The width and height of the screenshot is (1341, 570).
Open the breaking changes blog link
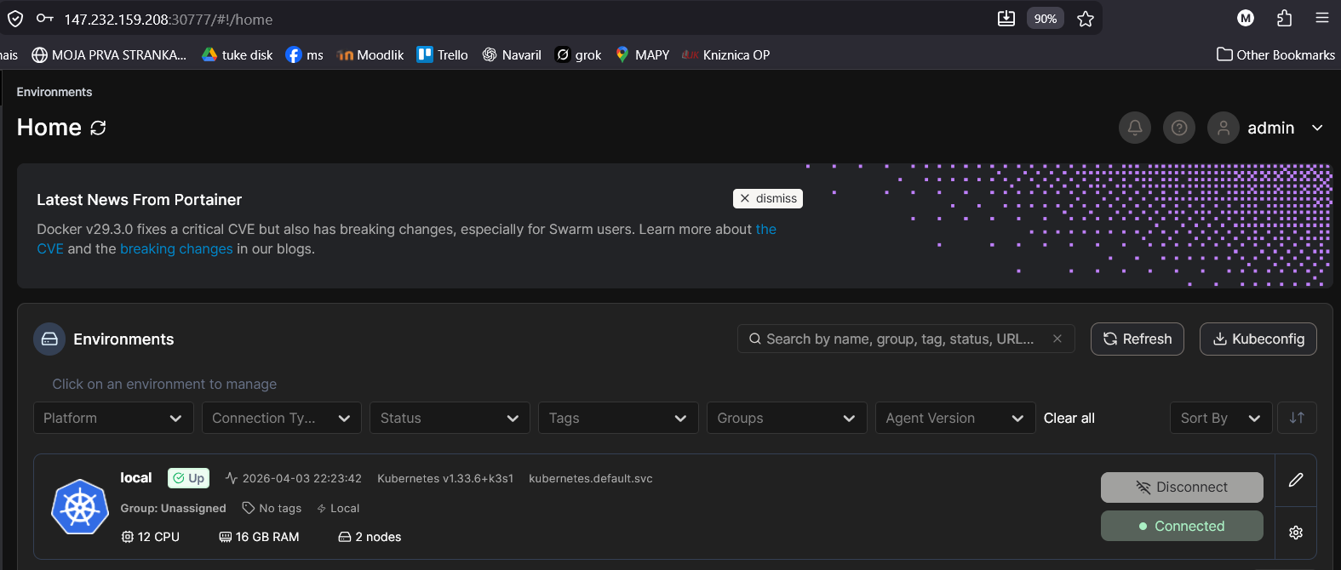tap(176, 248)
